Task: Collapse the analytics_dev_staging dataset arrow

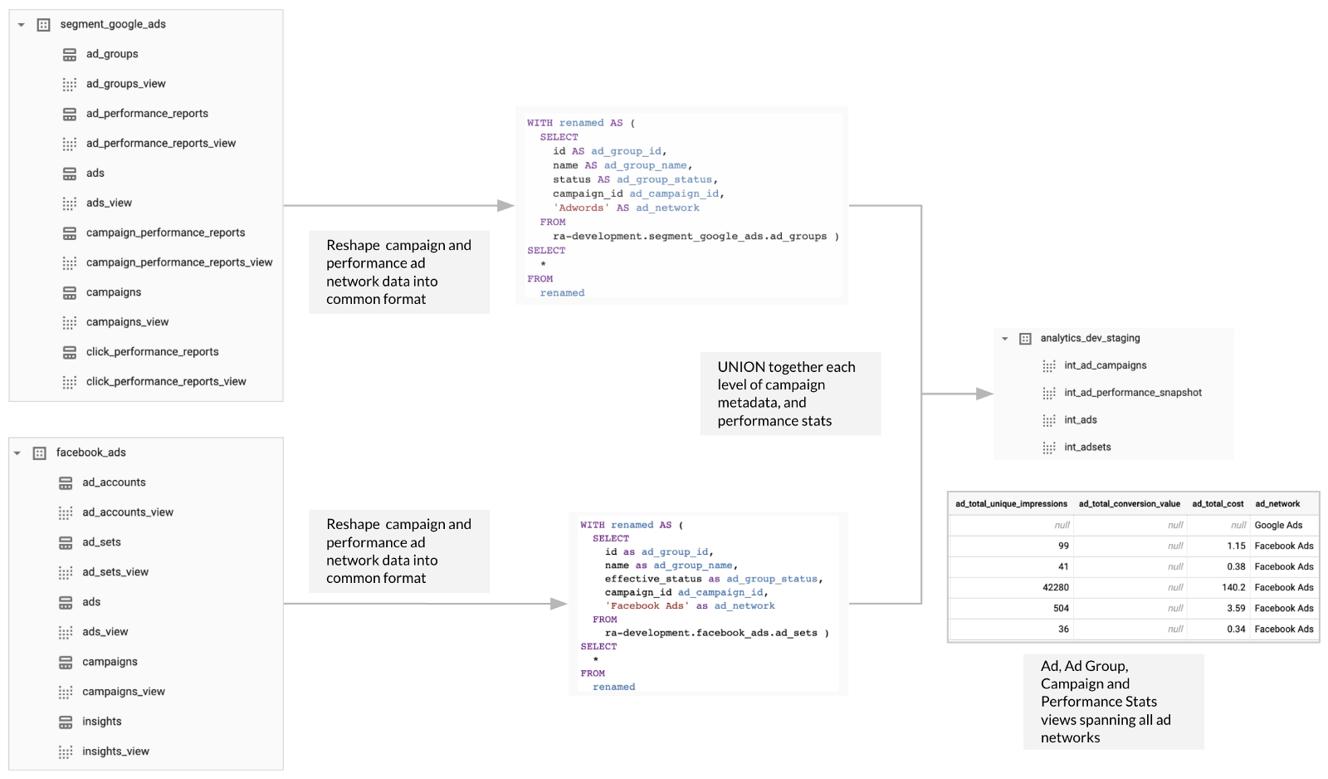Action: [1004, 339]
